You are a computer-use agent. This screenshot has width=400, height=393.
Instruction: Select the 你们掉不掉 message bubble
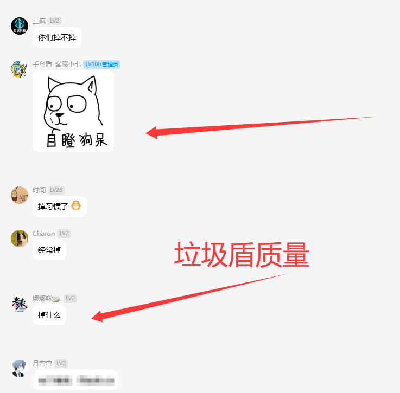click(57, 37)
